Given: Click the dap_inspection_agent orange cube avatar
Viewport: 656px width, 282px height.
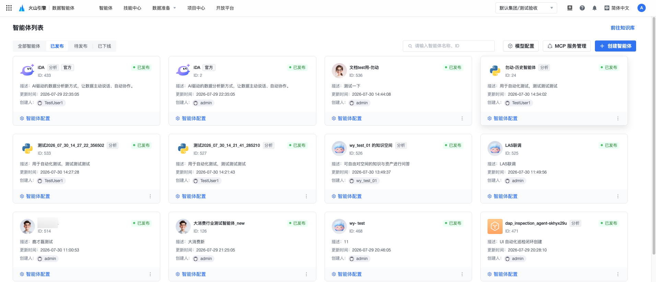Looking at the screenshot, I should 495,226.
